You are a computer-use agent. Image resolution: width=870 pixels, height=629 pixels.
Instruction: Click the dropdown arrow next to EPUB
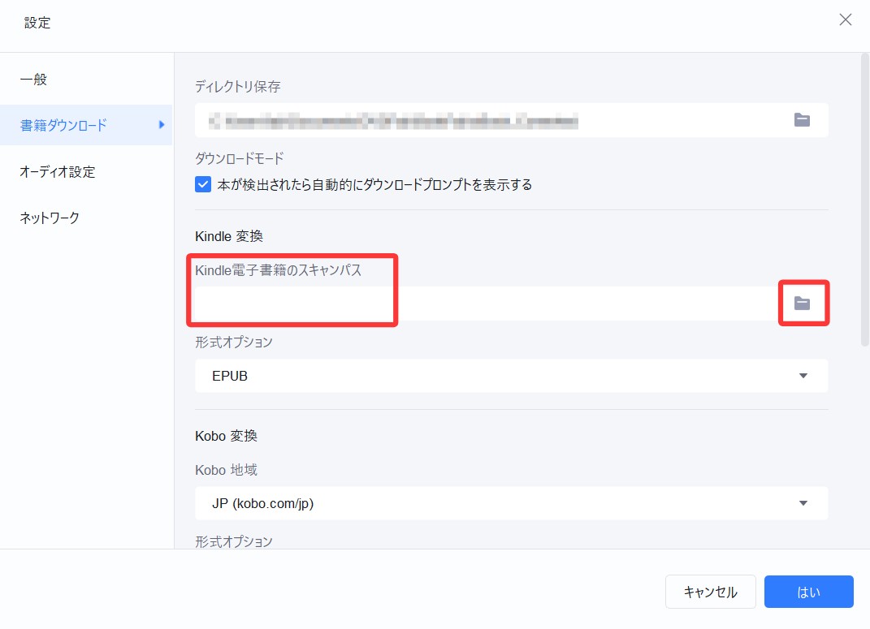[803, 376]
